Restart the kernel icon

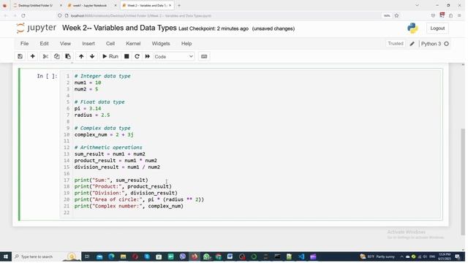tap(137, 56)
